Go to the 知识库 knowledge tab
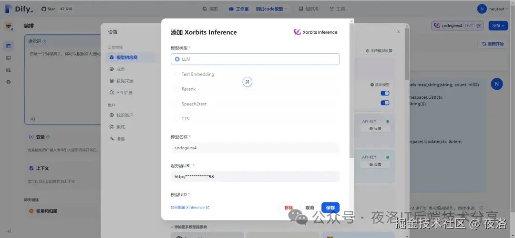Image resolution: width=515 pixels, height=238 pixels. click(309, 9)
